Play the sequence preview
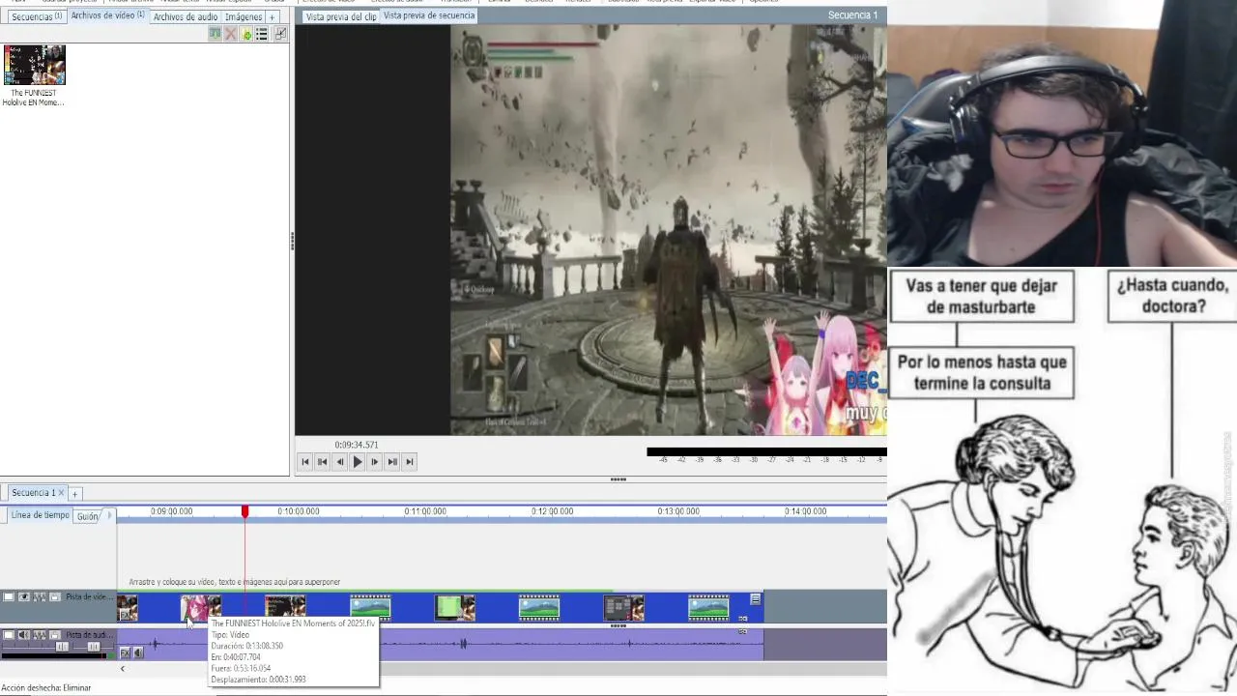The height and width of the screenshot is (696, 1237). [358, 462]
